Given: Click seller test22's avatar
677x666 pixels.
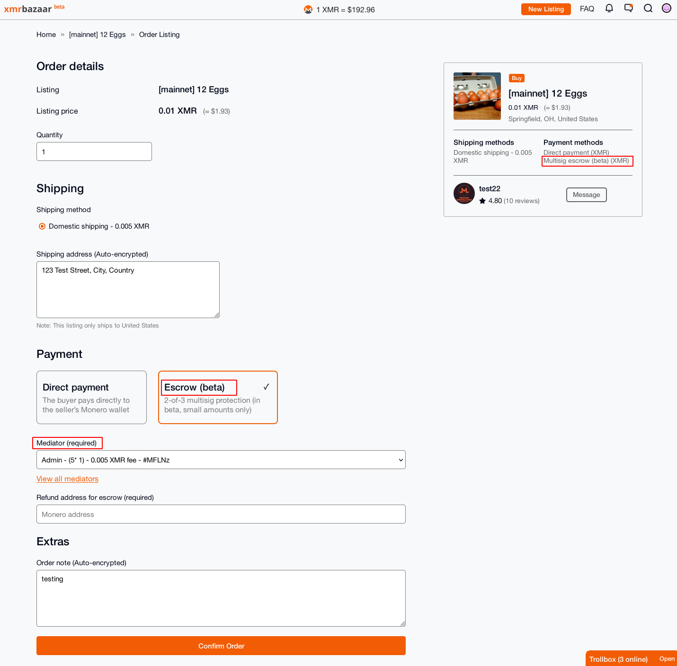Looking at the screenshot, I should 464,194.
